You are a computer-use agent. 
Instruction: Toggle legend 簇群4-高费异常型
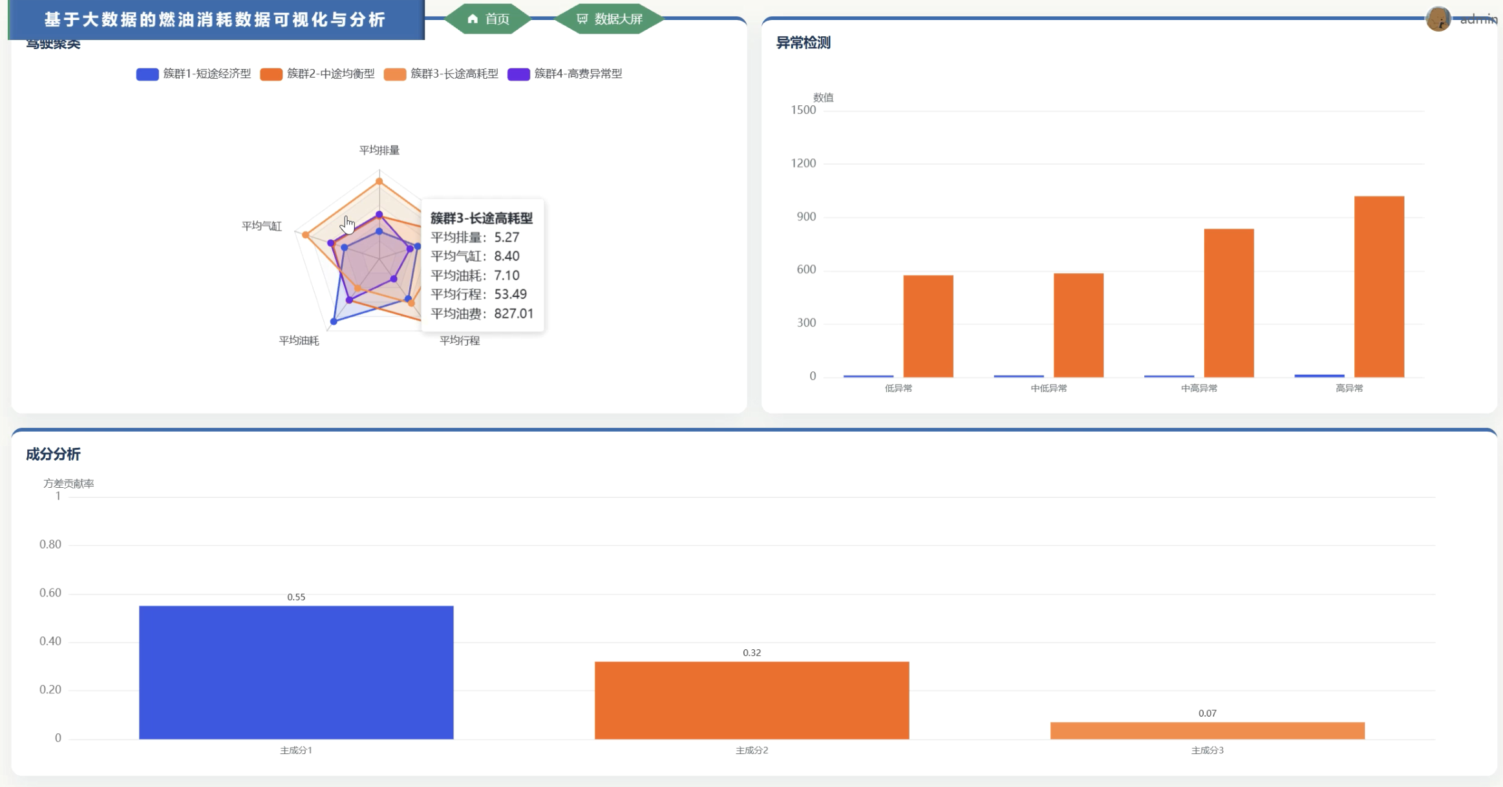565,74
